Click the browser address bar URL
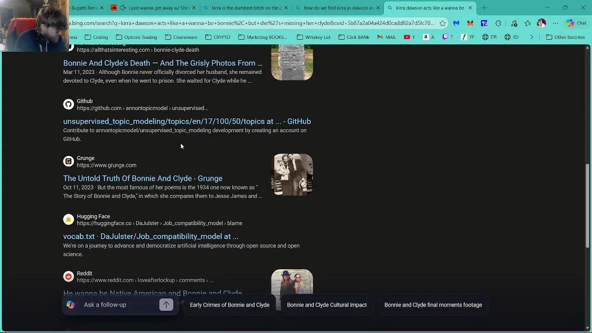This screenshot has height=333, width=592. (x=252, y=23)
